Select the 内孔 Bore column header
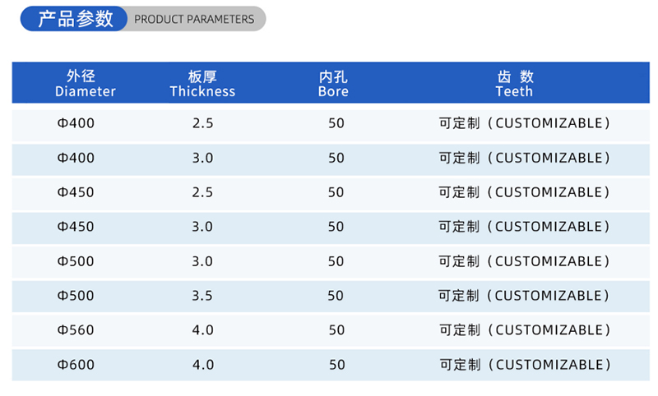Image resolution: width=658 pixels, height=396 pixels. (333, 84)
